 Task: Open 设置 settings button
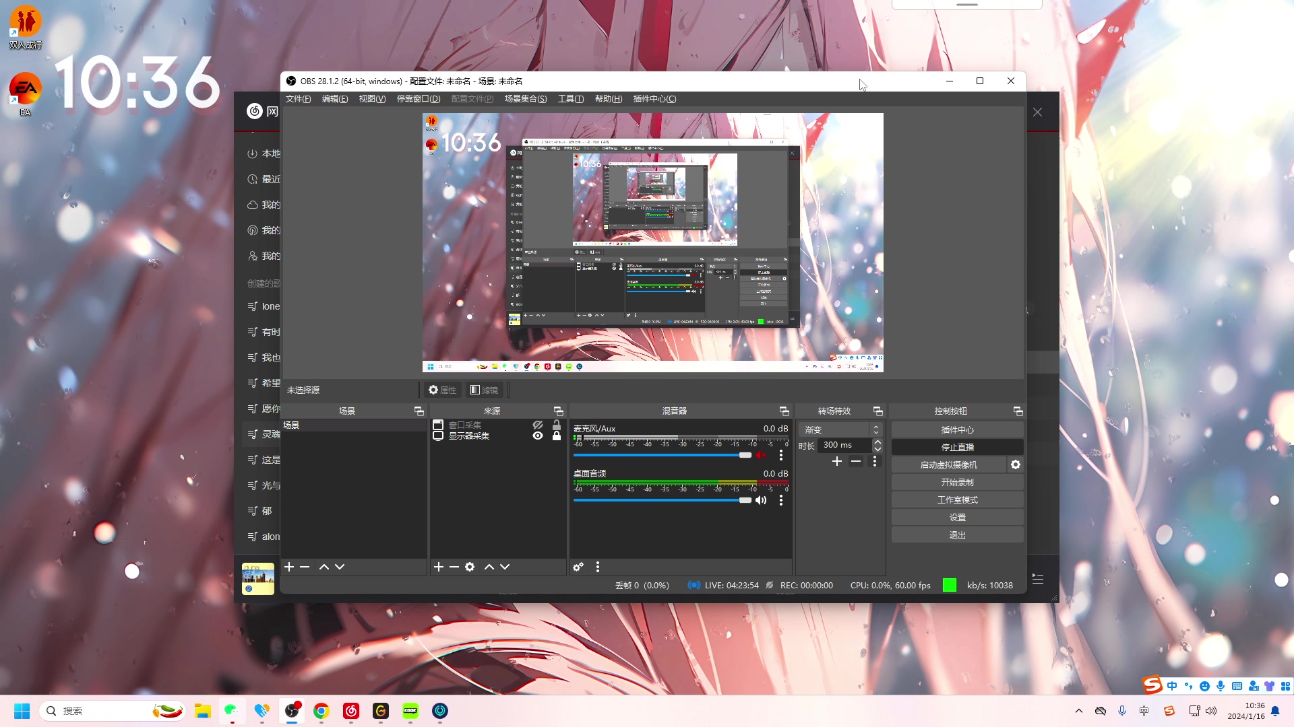pos(957,517)
